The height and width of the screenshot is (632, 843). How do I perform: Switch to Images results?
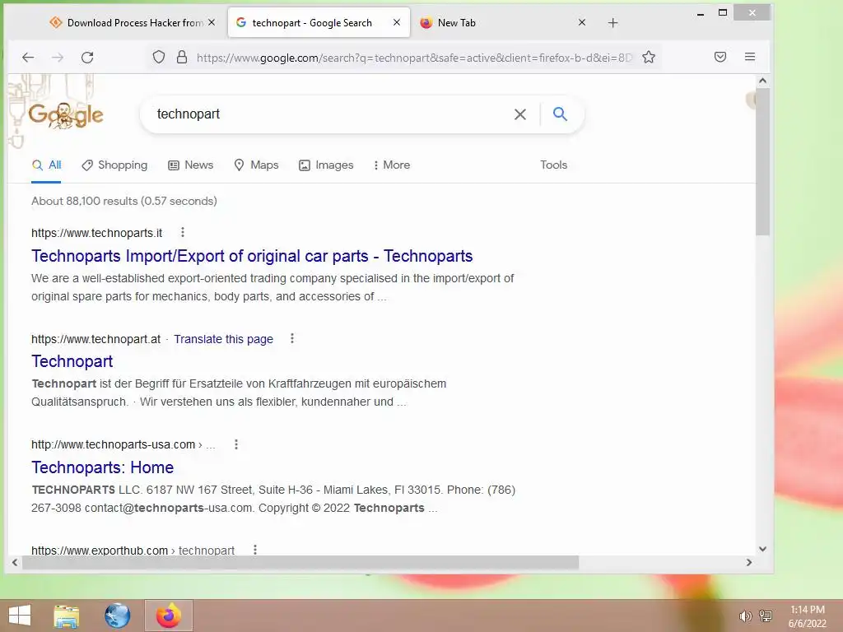pyautogui.click(x=326, y=165)
